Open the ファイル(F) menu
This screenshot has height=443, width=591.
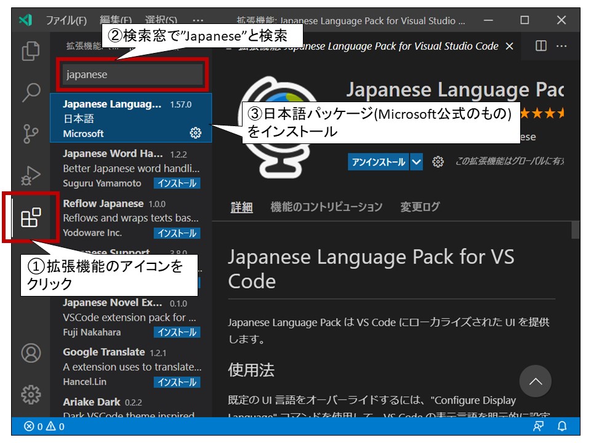(x=66, y=20)
